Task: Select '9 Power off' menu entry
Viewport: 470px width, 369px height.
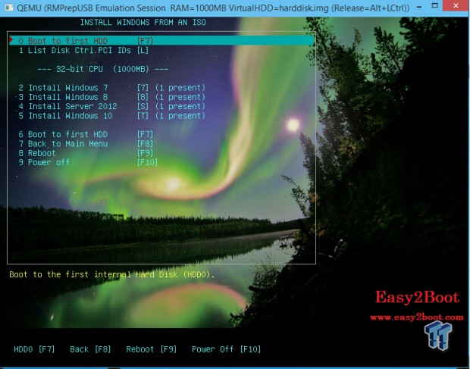Action: pyautogui.click(x=88, y=162)
